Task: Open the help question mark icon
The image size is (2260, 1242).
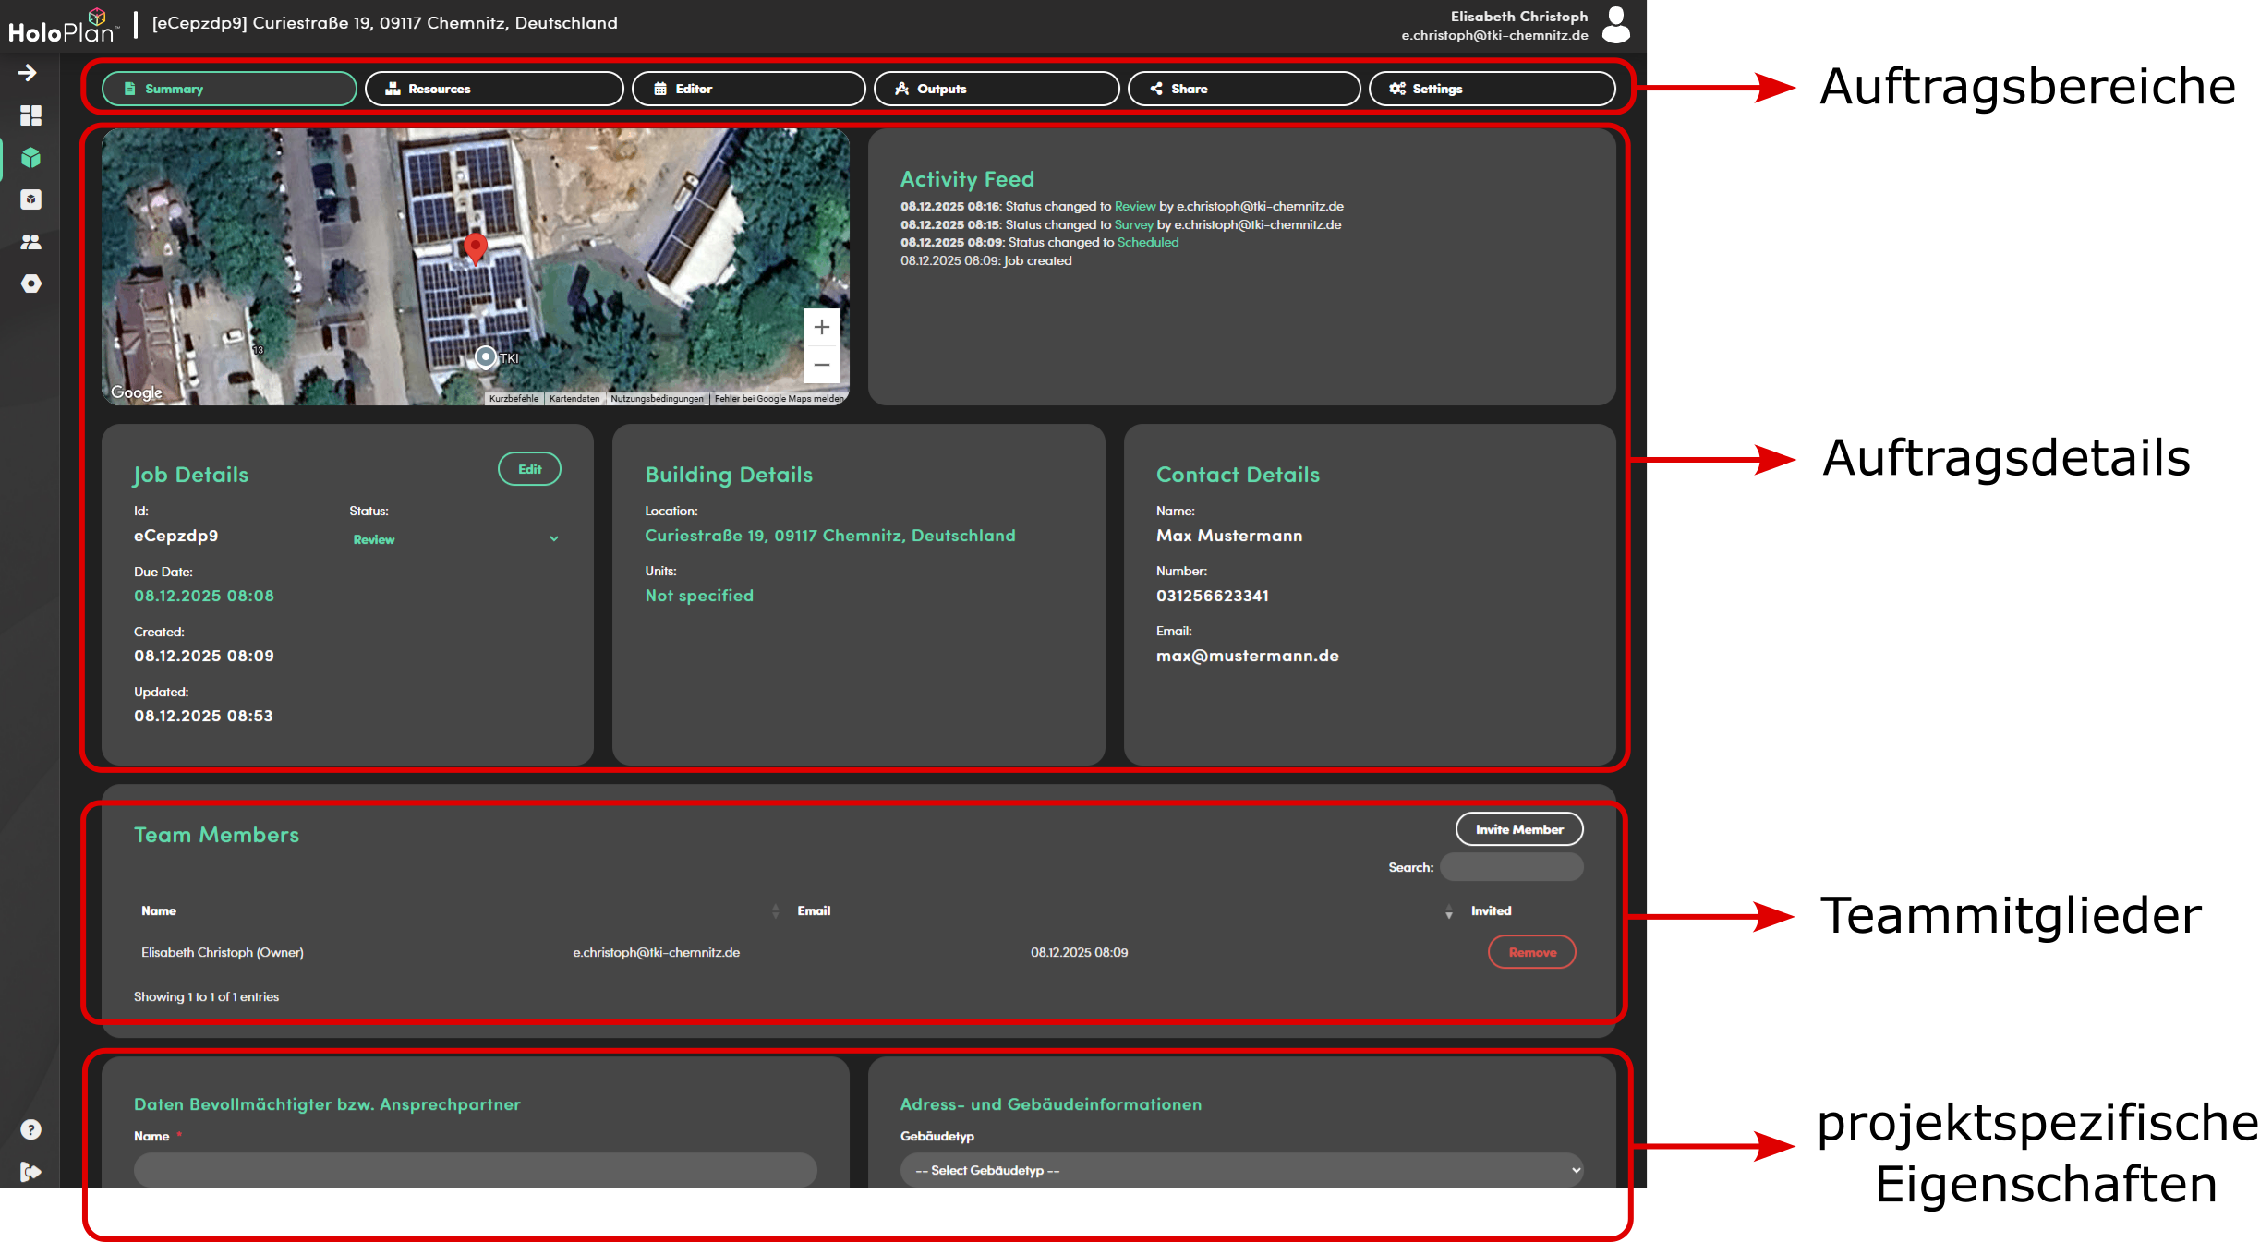Action: point(30,1129)
